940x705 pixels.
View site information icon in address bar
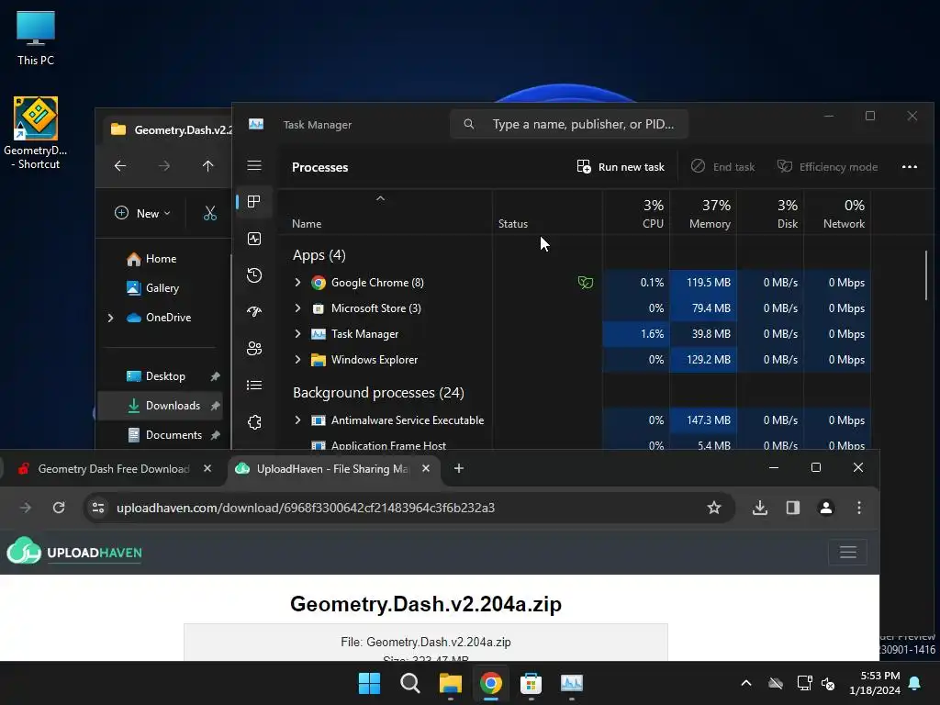pyautogui.click(x=98, y=508)
